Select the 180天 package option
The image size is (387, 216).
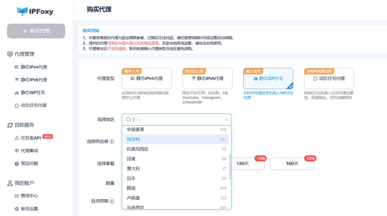(x=248, y=163)
